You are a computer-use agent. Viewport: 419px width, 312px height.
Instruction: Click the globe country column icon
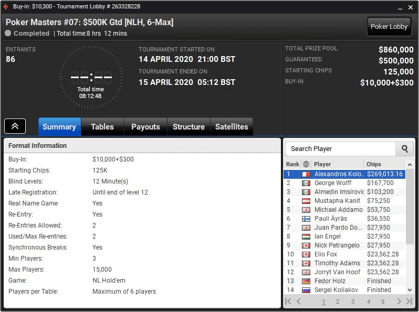click(306, 164)
